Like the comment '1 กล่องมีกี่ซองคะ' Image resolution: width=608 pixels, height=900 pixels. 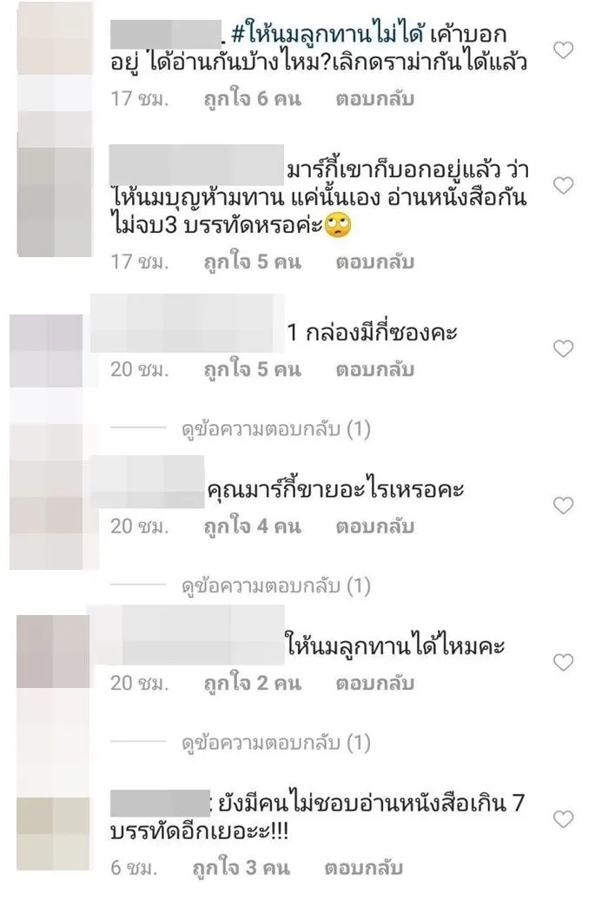(x=563, y=348)
